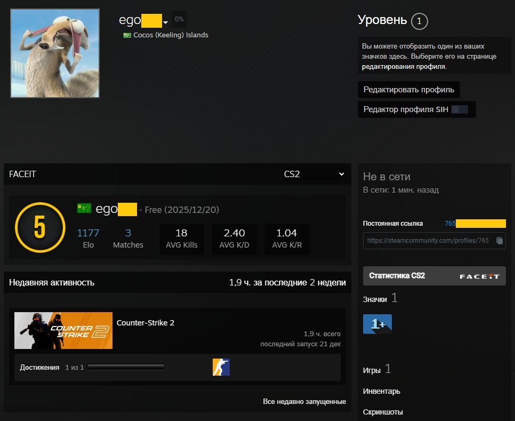Screen dimensions: 515x421
Task: Open the username dropdown arrow
Action: pos(166,22)
